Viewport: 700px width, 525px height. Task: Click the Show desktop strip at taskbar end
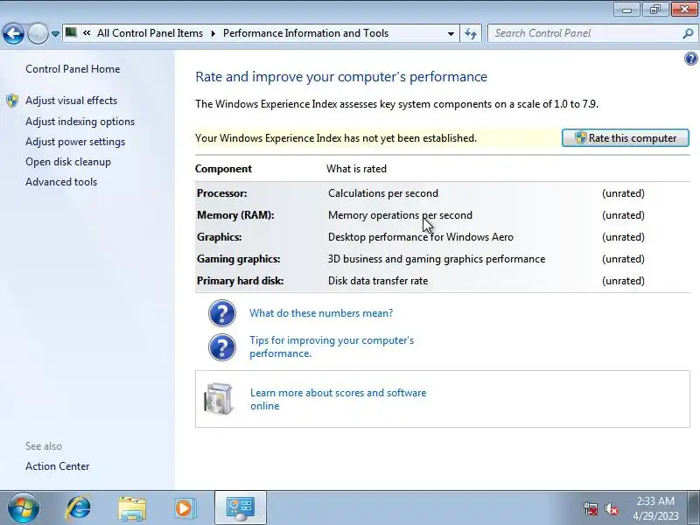pos(694,508)
